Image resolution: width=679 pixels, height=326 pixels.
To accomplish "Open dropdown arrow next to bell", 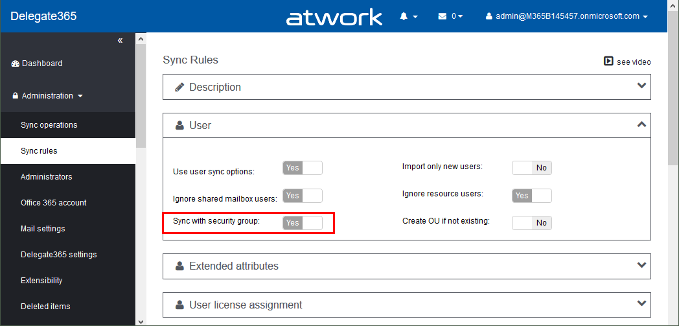I will 415,17.
